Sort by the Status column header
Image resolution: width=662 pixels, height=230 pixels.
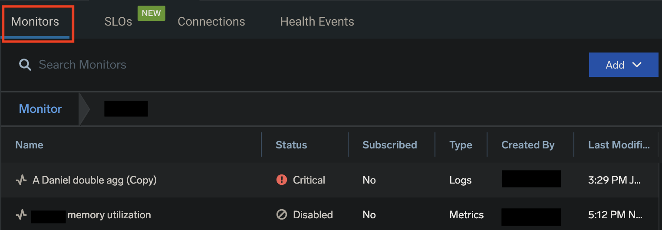(291, 145)
